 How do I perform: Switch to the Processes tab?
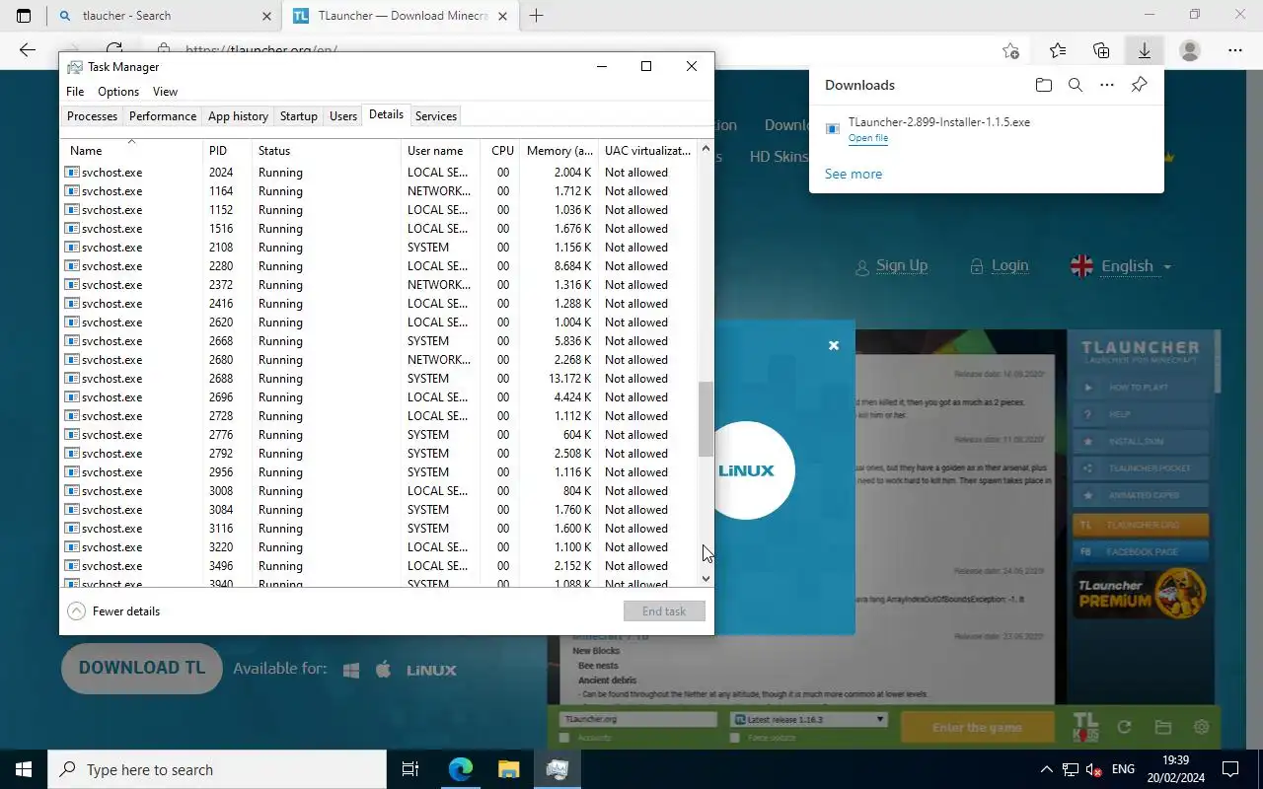click(x=92, y=116)
